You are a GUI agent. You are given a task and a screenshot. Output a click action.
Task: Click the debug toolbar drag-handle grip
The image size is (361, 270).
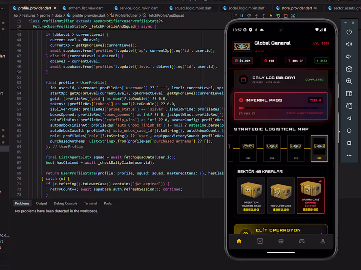(x=236, y=16)
